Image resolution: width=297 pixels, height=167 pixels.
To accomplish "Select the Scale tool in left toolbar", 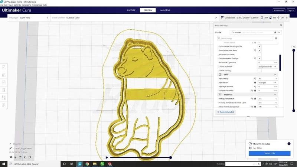I will pyautogui.click(x=4, y=75).
